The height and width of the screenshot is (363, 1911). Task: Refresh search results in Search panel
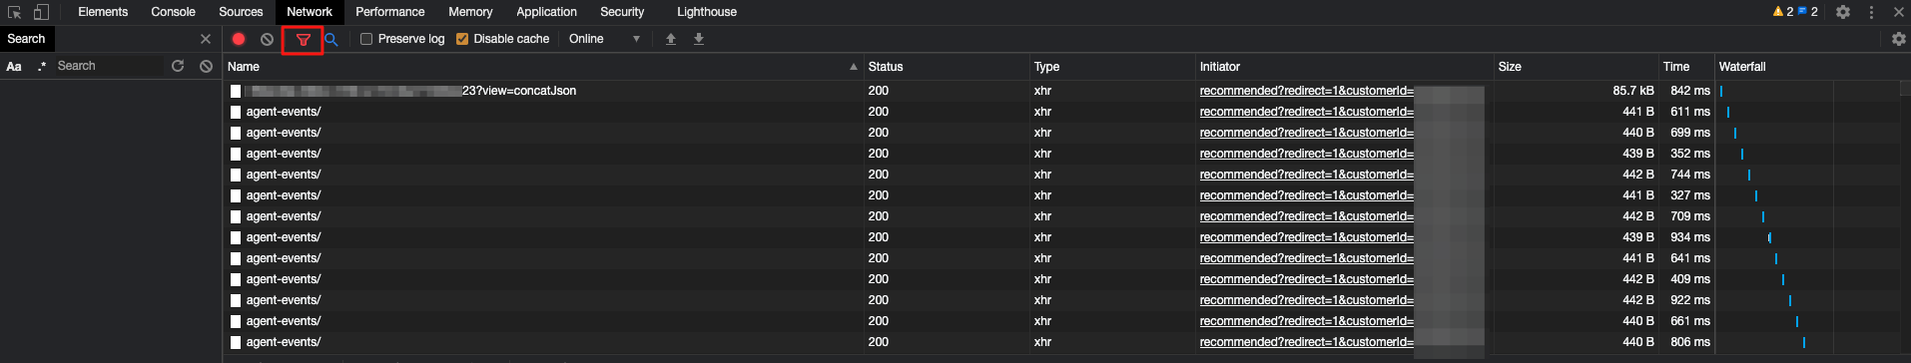tap(178, 66)
